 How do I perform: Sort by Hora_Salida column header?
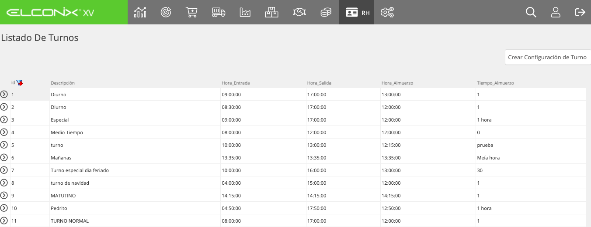tap(319, 83)
